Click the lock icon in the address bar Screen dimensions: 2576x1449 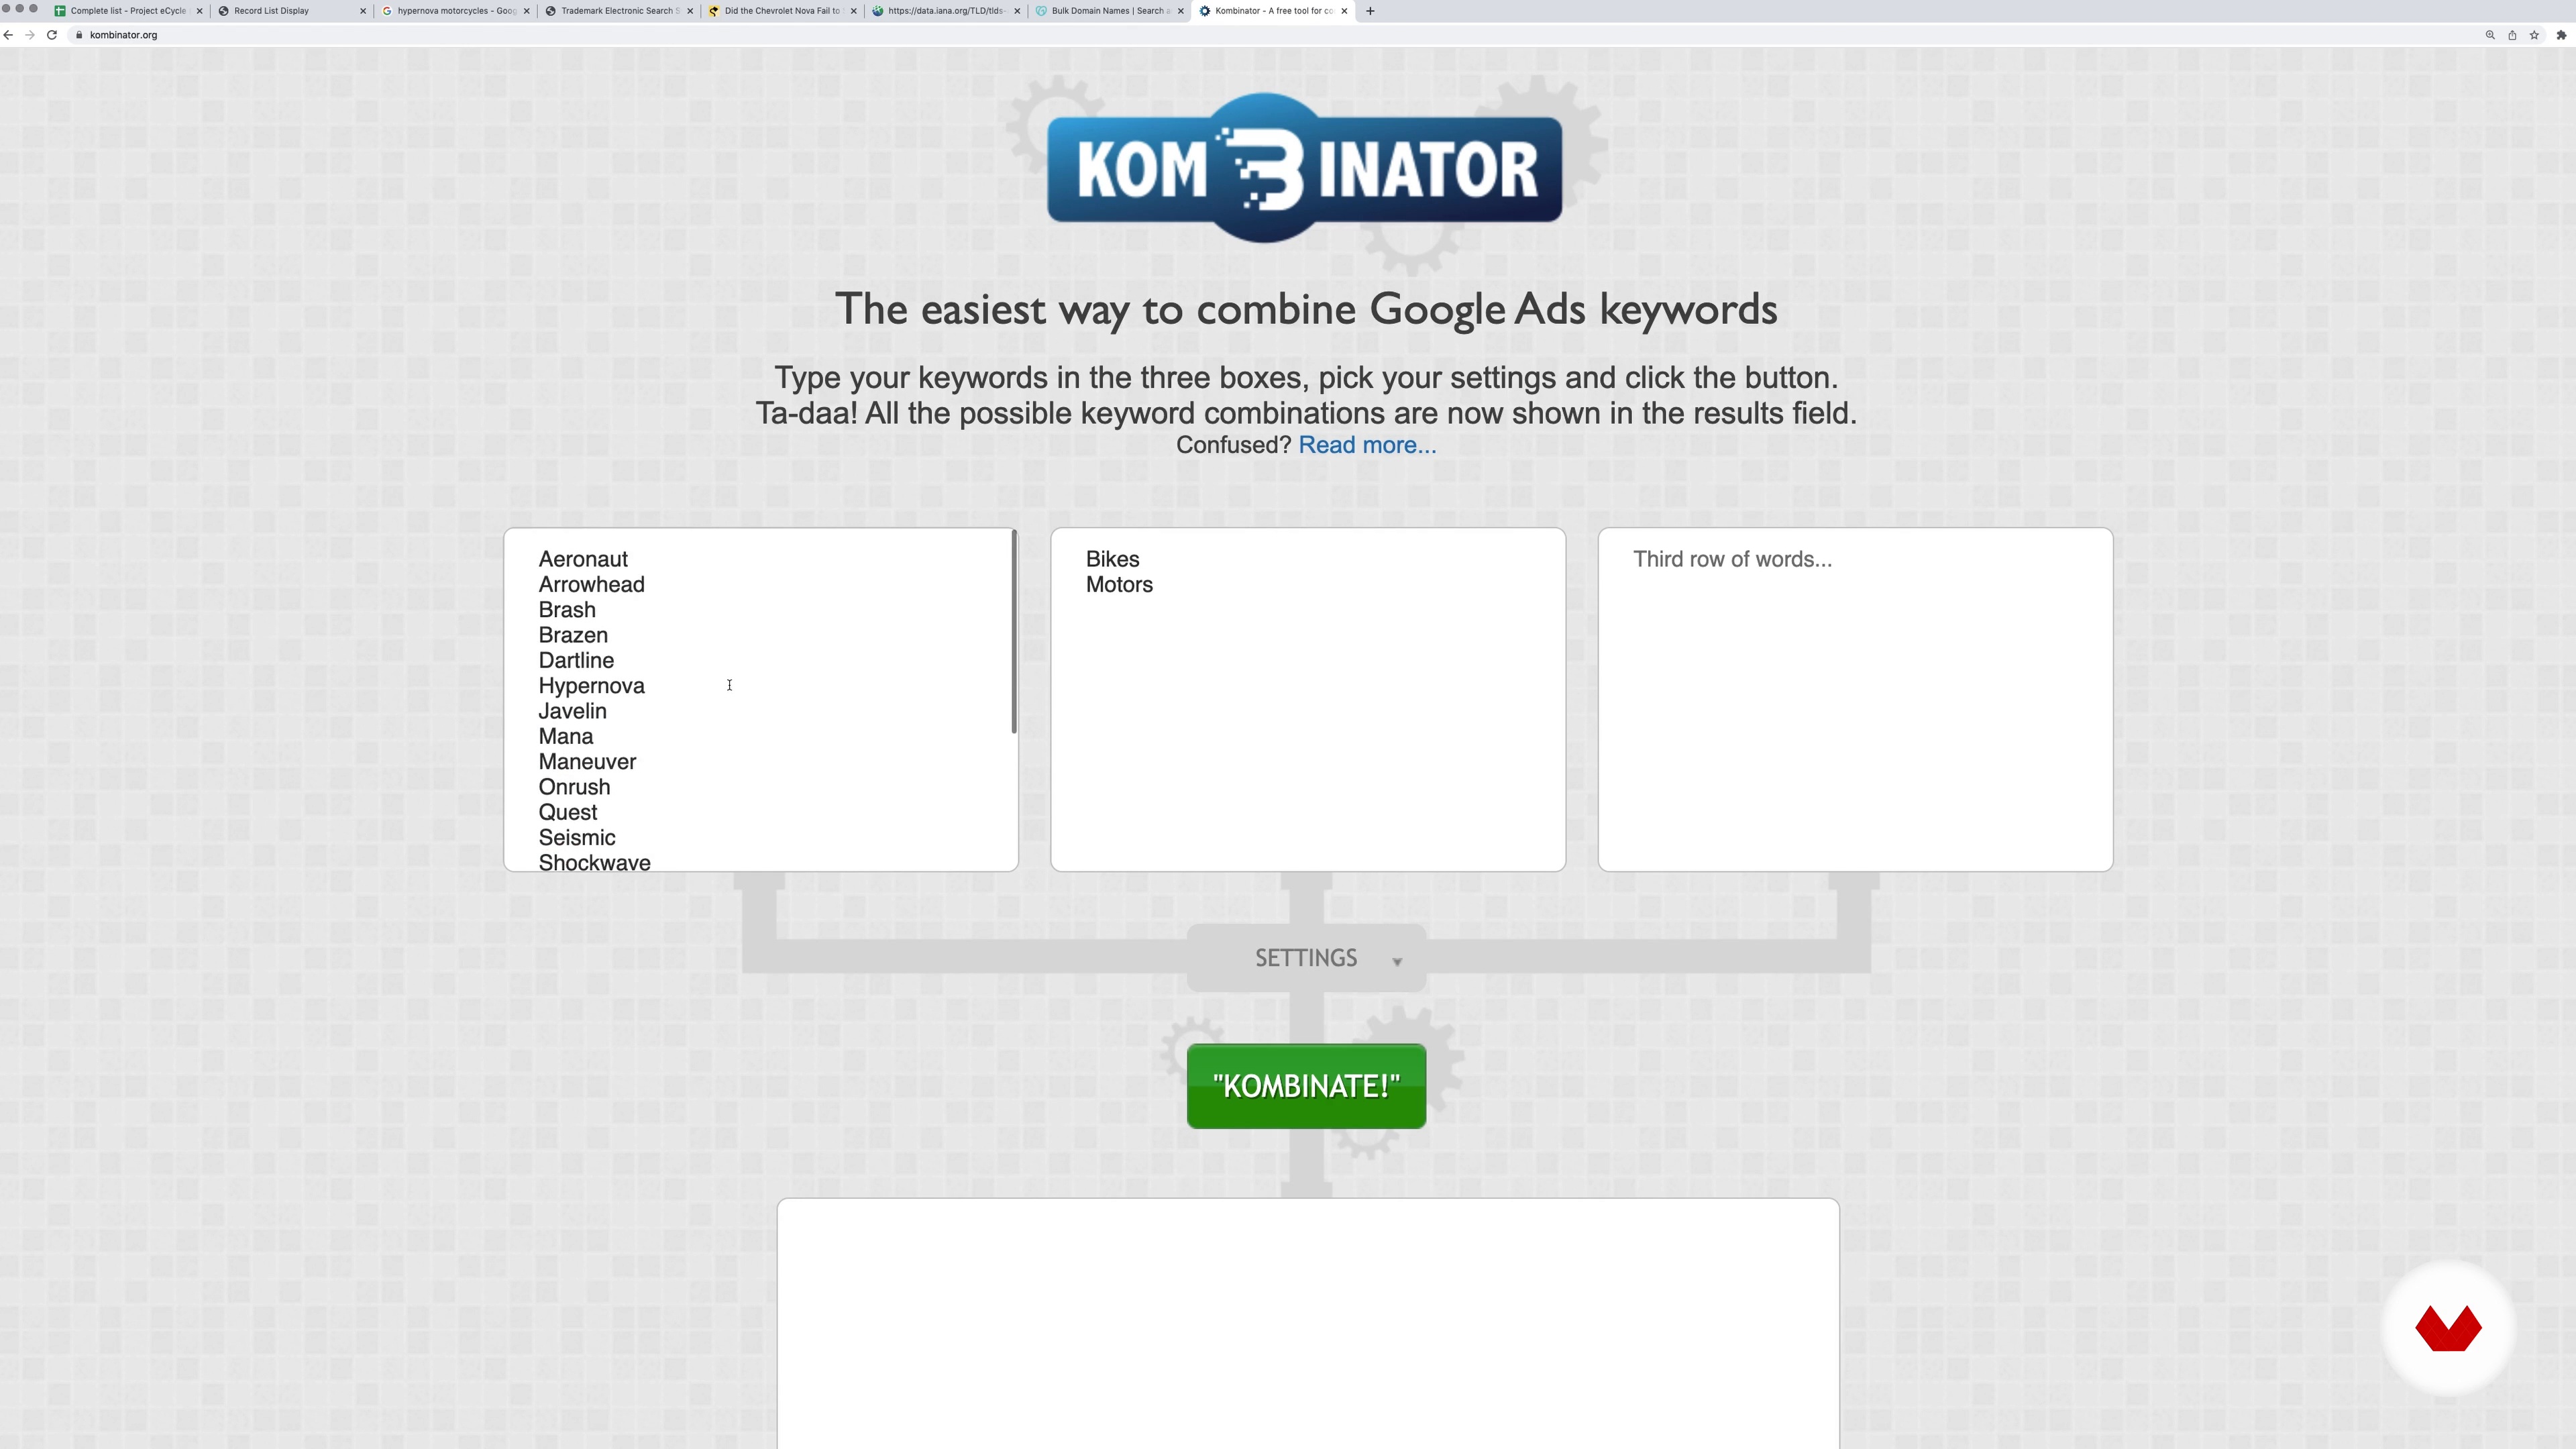78,35
